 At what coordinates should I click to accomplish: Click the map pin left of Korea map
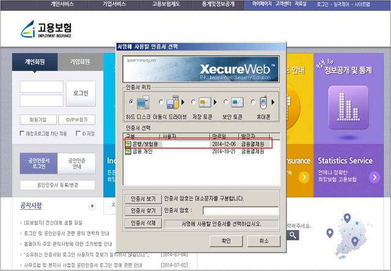[330, 233]
